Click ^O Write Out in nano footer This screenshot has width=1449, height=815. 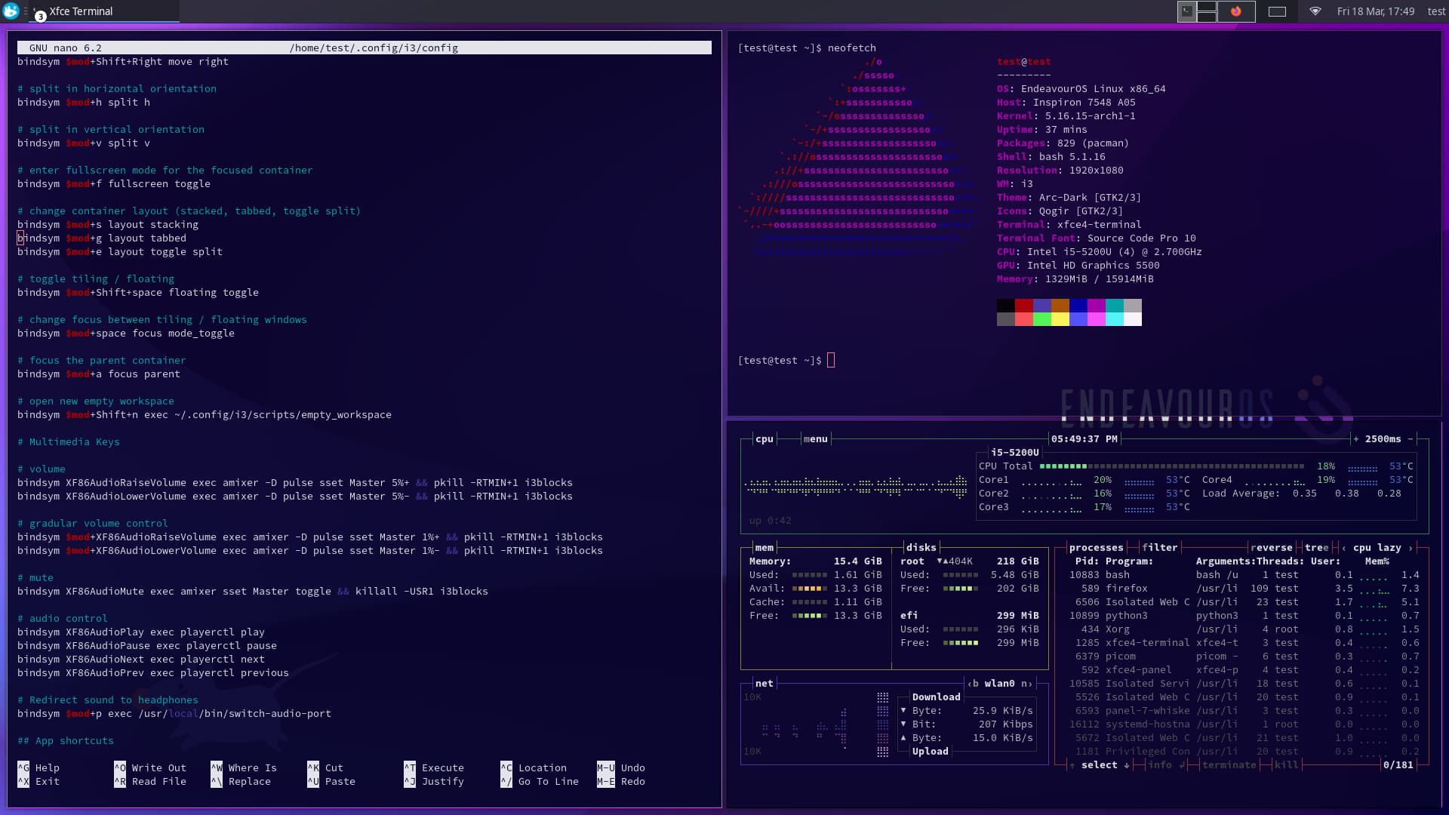[150, 768]
